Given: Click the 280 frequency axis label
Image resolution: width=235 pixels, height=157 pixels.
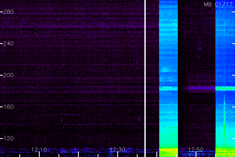Looking at the screenshot, I should (x=8, y=12).
